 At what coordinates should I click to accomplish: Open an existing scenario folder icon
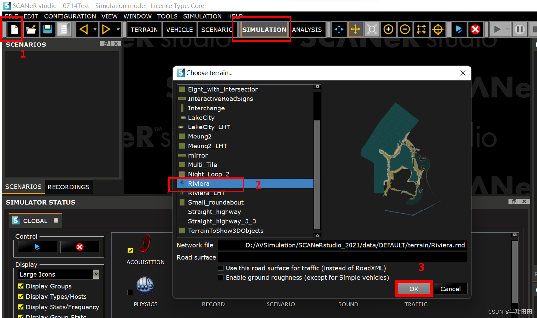(x=31, y=29)
